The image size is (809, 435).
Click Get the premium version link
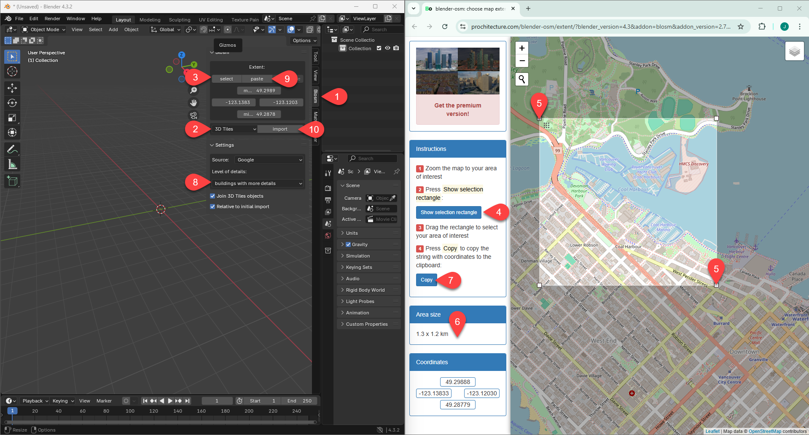(x=458, y=110)
